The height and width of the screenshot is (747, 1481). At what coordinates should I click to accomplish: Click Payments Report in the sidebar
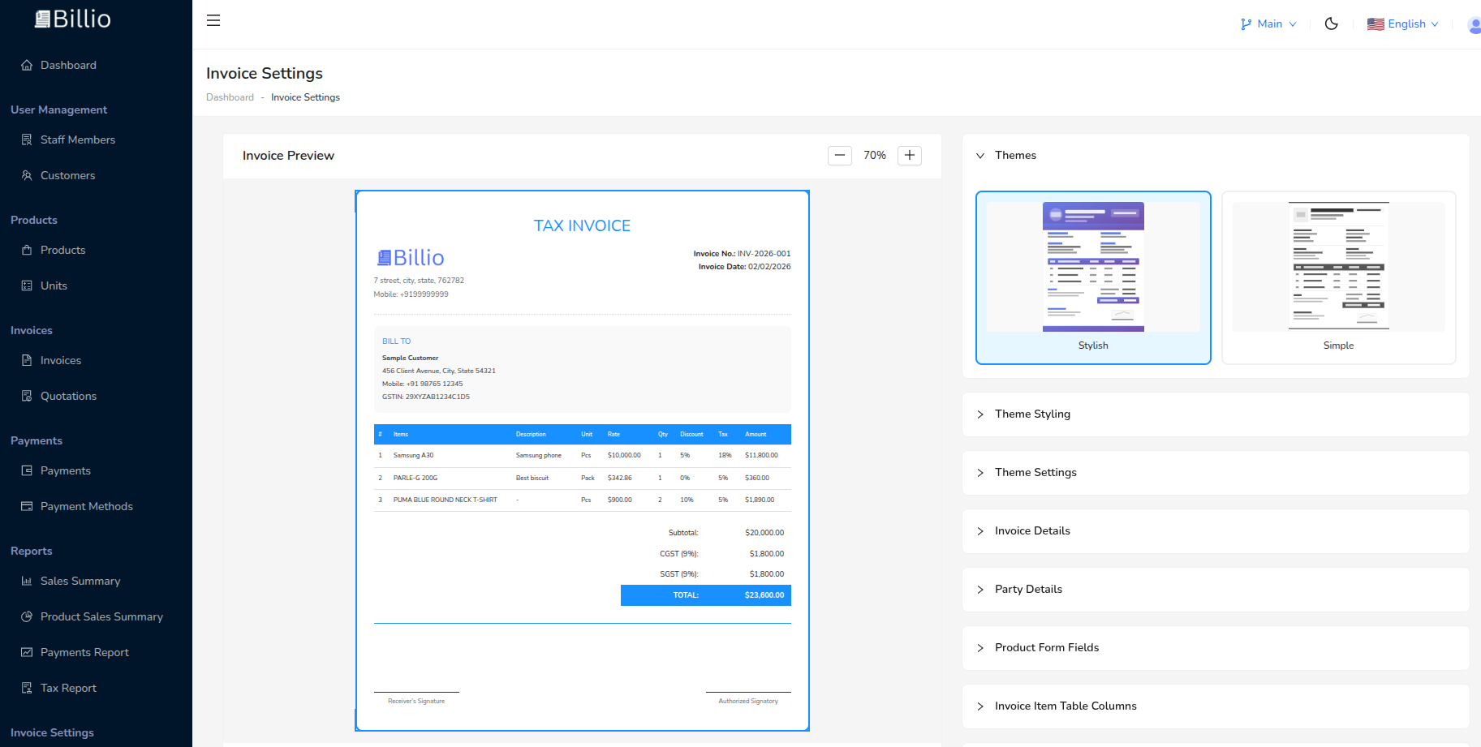[27, 652]
